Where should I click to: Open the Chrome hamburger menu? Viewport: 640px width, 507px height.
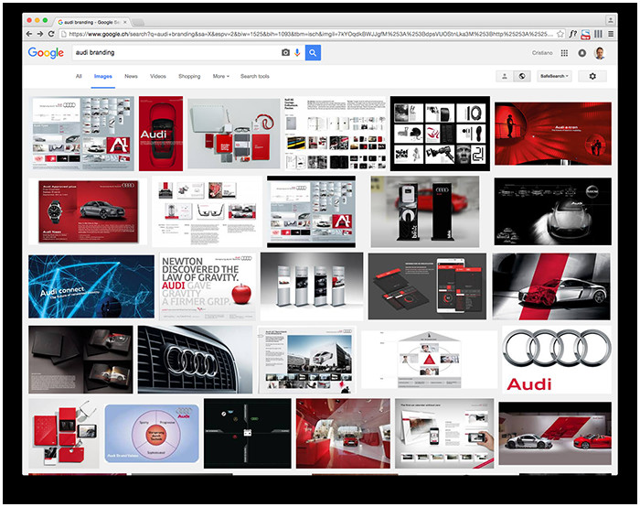611,34
